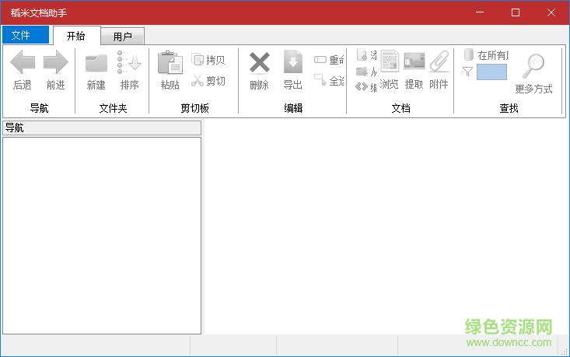Screen dimensions: 570x357
Task: Click the 剪切 scissors button
Action: (x=208, y=81)
